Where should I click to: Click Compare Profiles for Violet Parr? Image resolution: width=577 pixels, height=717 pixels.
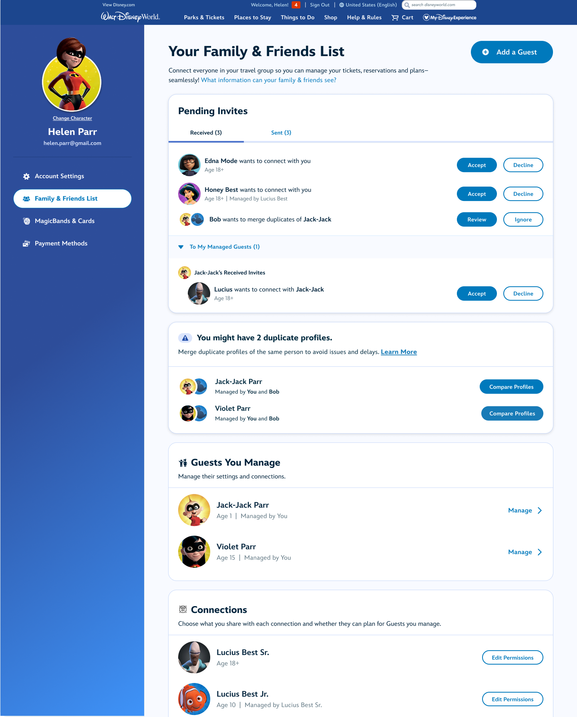(512, 414)
